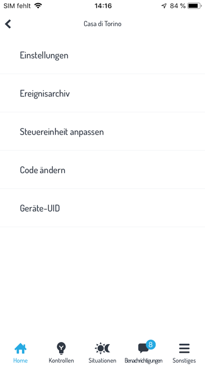The height and width of the screenshot is (365, 205).
Task: Tap the Sonstiges hamburger menu icon
Action: tap(184, 348)
